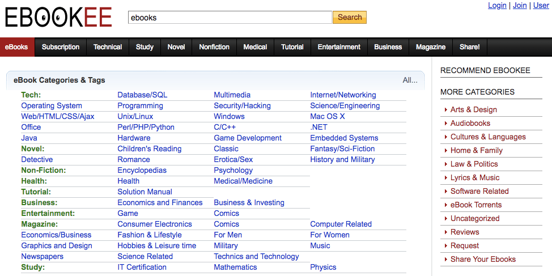Open the Entertainment nav tab
The height and width of the screenshot is (276, 552).
(339, 47)
